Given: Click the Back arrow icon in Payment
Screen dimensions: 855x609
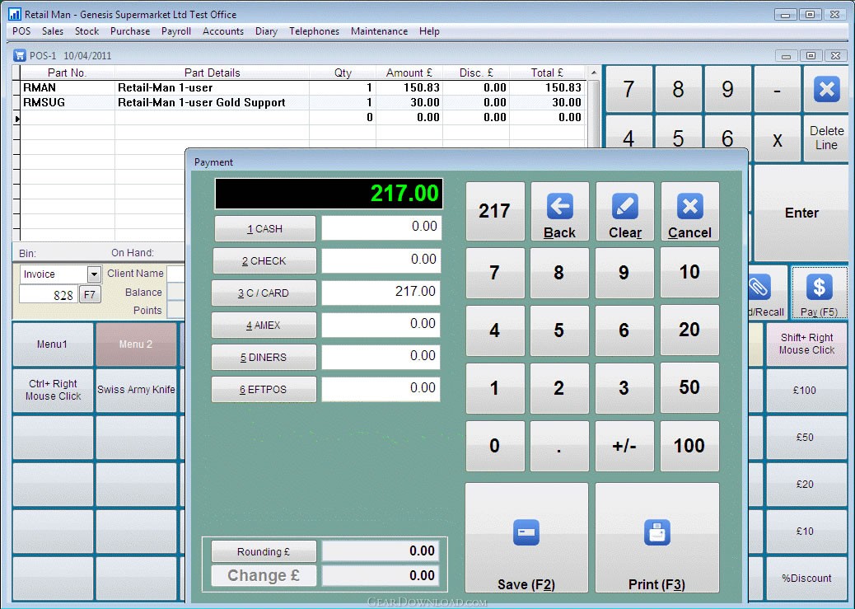Looking at the screenshot, I should 559,206.
